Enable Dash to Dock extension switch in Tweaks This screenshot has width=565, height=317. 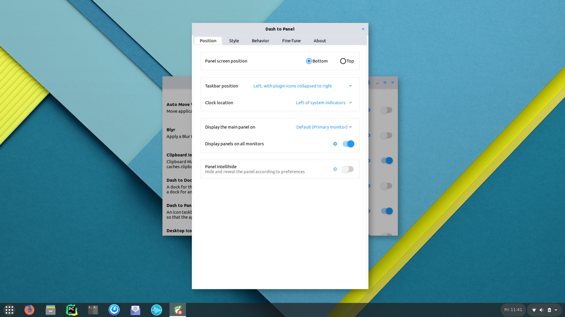pyautogui.click(x=386, y=186)
